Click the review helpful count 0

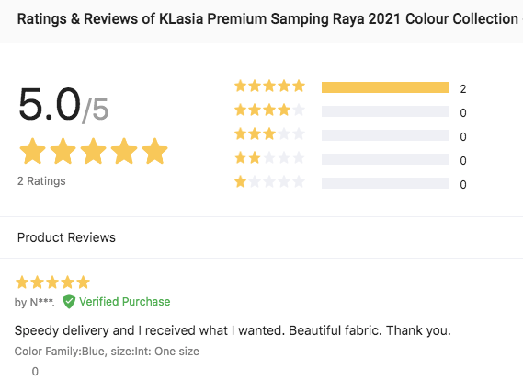pos(35,372)
